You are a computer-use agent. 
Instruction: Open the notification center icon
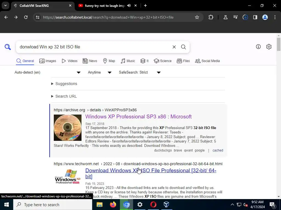tap(272, 205)
